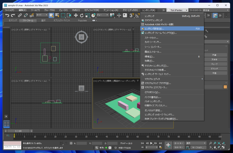Expand the ribbon options dropdown beside Populate
233x153 pixels.
[95, 21]
